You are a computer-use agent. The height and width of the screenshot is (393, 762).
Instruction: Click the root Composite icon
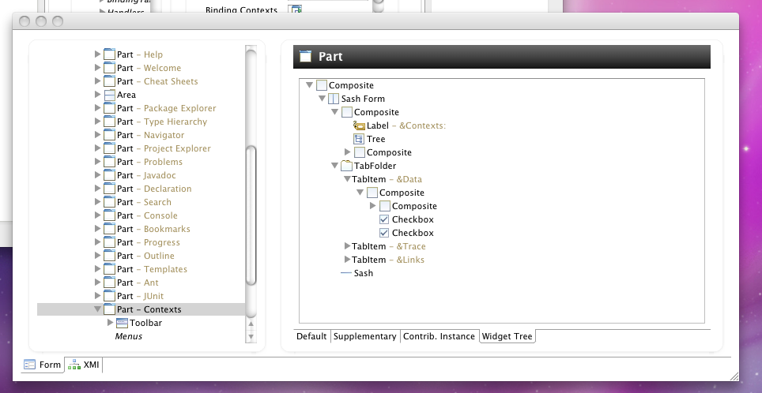[321, 85]
